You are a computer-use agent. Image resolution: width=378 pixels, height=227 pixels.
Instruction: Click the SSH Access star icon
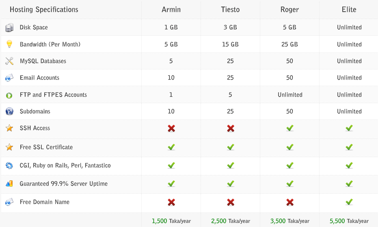point(9,128)
